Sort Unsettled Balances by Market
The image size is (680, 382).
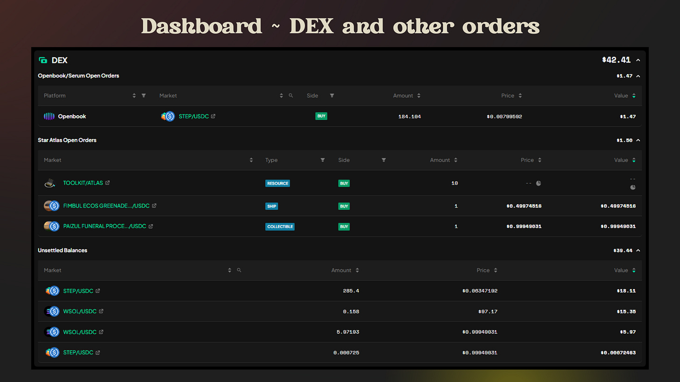tap(229, 270)
